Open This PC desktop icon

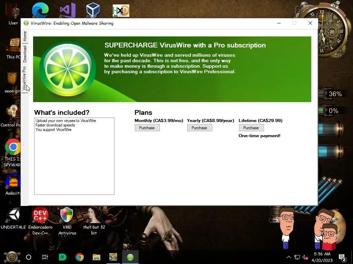[13, 48]
